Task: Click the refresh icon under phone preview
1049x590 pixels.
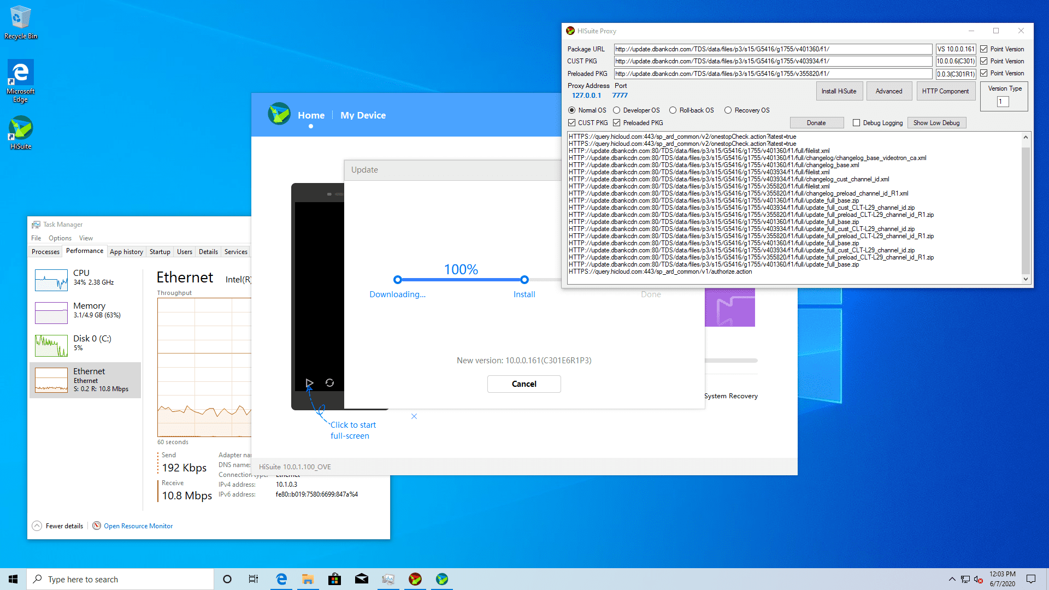Action: click(329, 383)
